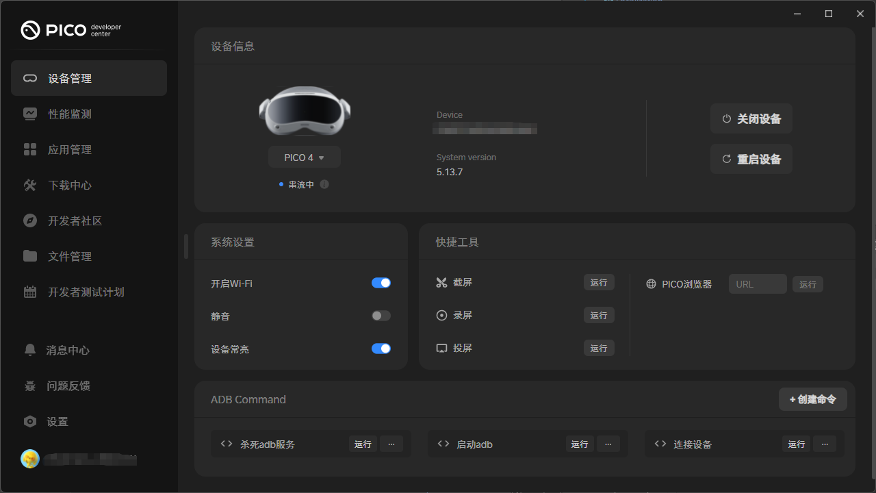The image size is (876, 493).
Task: Click the bell icon beside 消息中心
Action: (x=30, y=350)
